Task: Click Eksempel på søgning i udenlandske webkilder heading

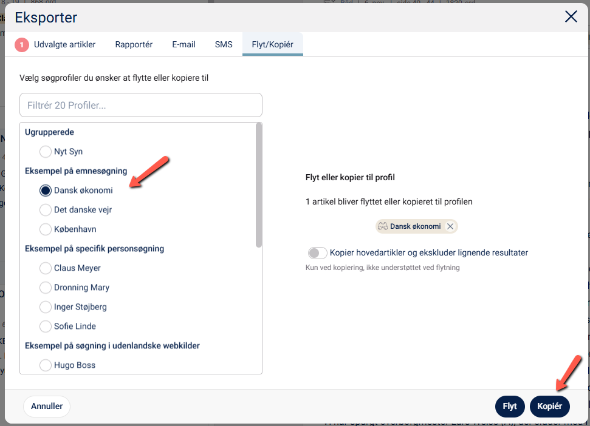Action: point(112,346)
